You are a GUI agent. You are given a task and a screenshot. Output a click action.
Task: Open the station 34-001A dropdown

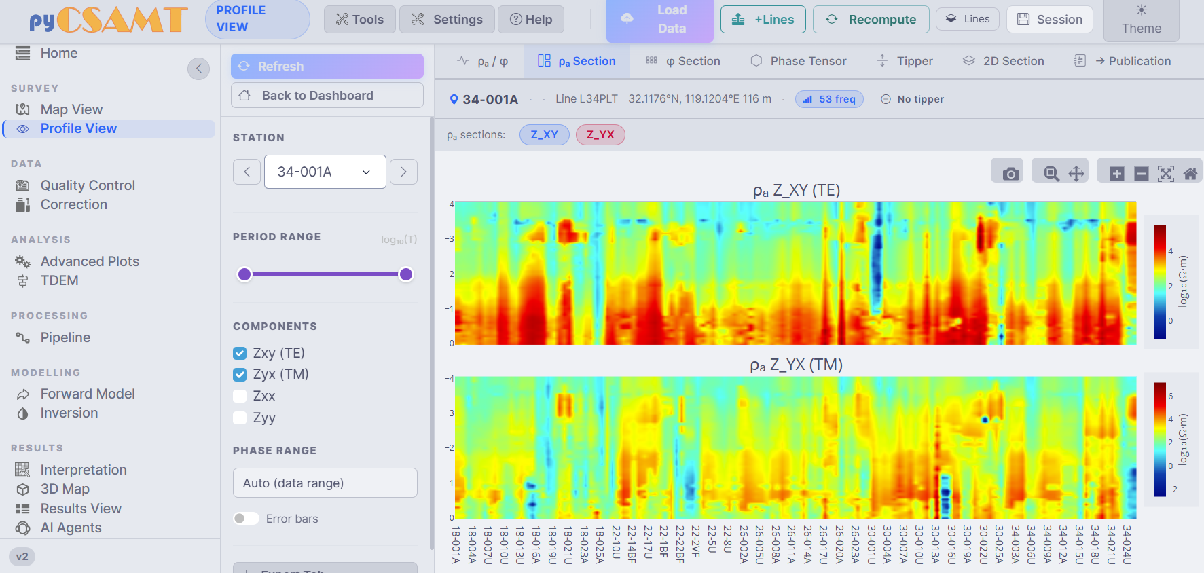point(325,172)
